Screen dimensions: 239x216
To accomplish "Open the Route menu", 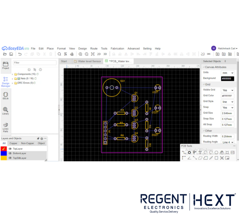I will (94, 48).
